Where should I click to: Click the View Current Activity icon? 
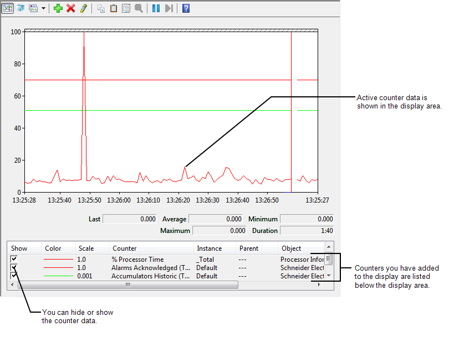click(x=8, y=8)
